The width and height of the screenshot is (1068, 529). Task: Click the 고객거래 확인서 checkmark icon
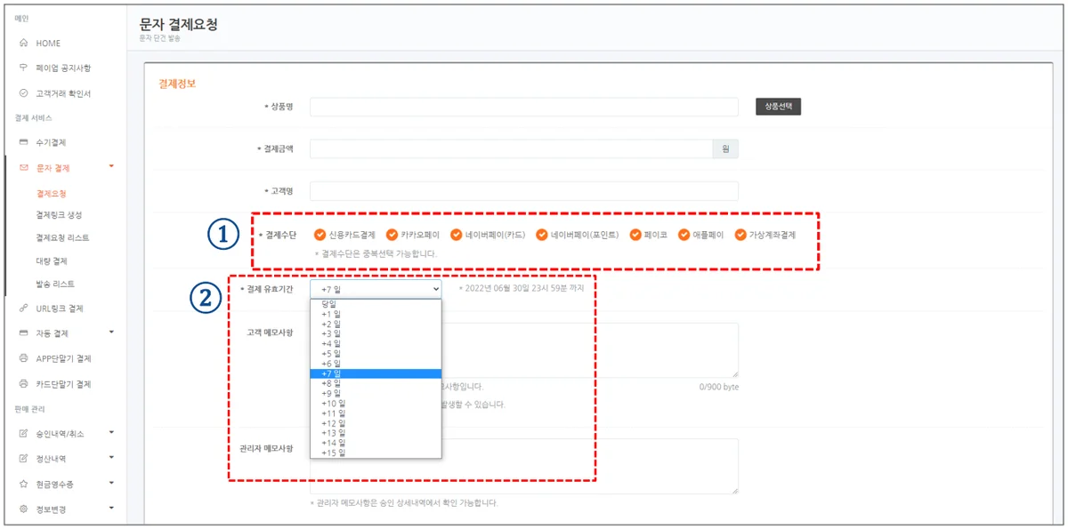[x=23, y=92]
